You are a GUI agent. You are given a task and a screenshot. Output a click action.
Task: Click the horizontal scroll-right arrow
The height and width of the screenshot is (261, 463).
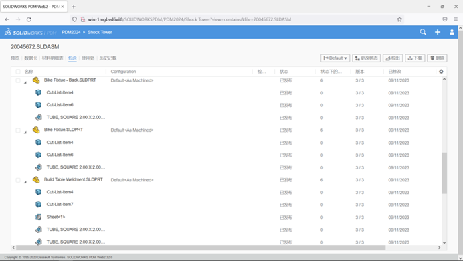point(440,248)
